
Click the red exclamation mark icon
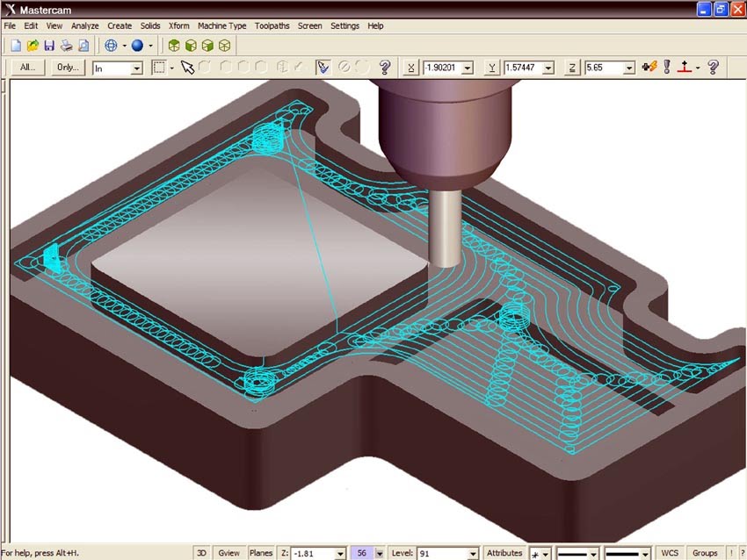coord(667,67)
